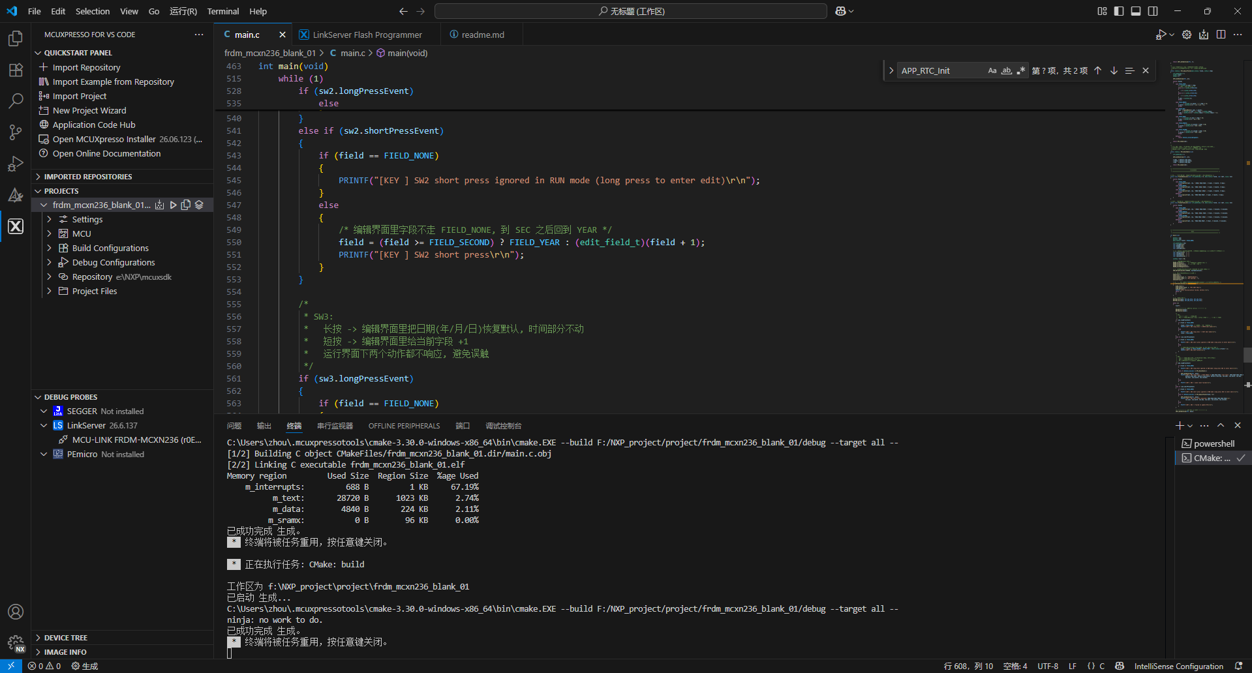The width and height of the screenshot is (1252, 673).
Task: Open the Selection menu
Action: 93,11
